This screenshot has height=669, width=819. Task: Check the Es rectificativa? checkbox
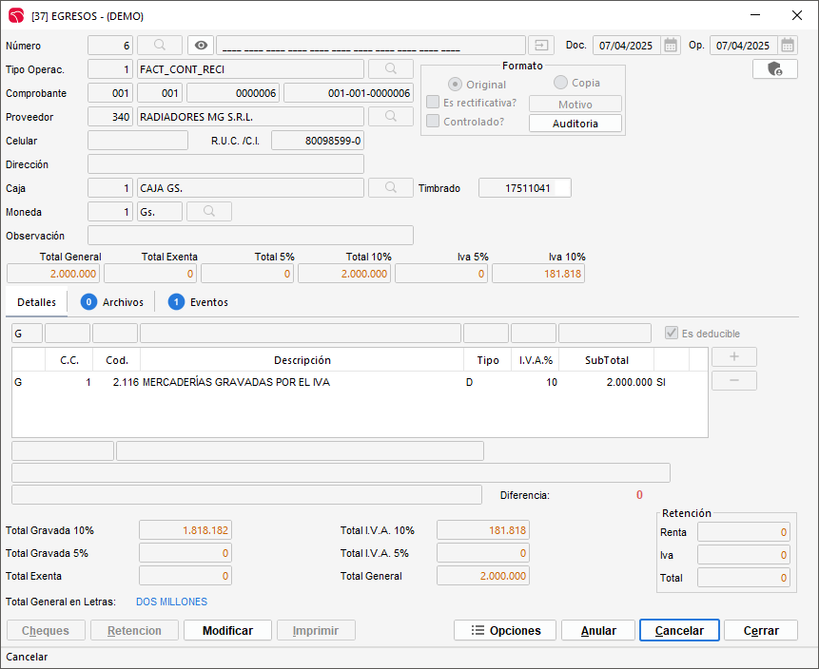tap(433, 103)
